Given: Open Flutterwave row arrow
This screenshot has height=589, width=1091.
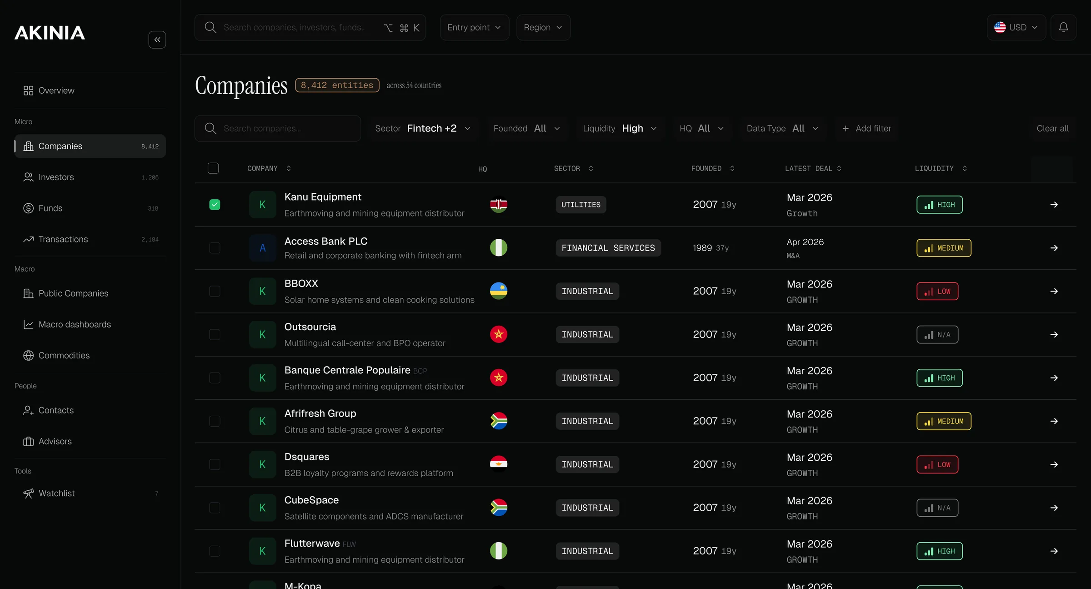Looking at the screenshot, I should (1054, 551).
